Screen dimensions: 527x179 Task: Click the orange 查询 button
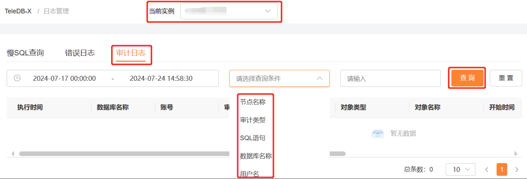467,78
